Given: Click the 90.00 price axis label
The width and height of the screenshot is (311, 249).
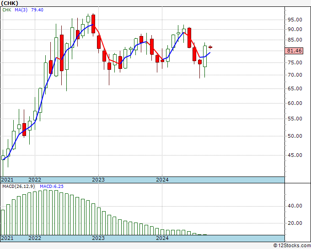Looking at the screenshot, I should coord(295,30).
